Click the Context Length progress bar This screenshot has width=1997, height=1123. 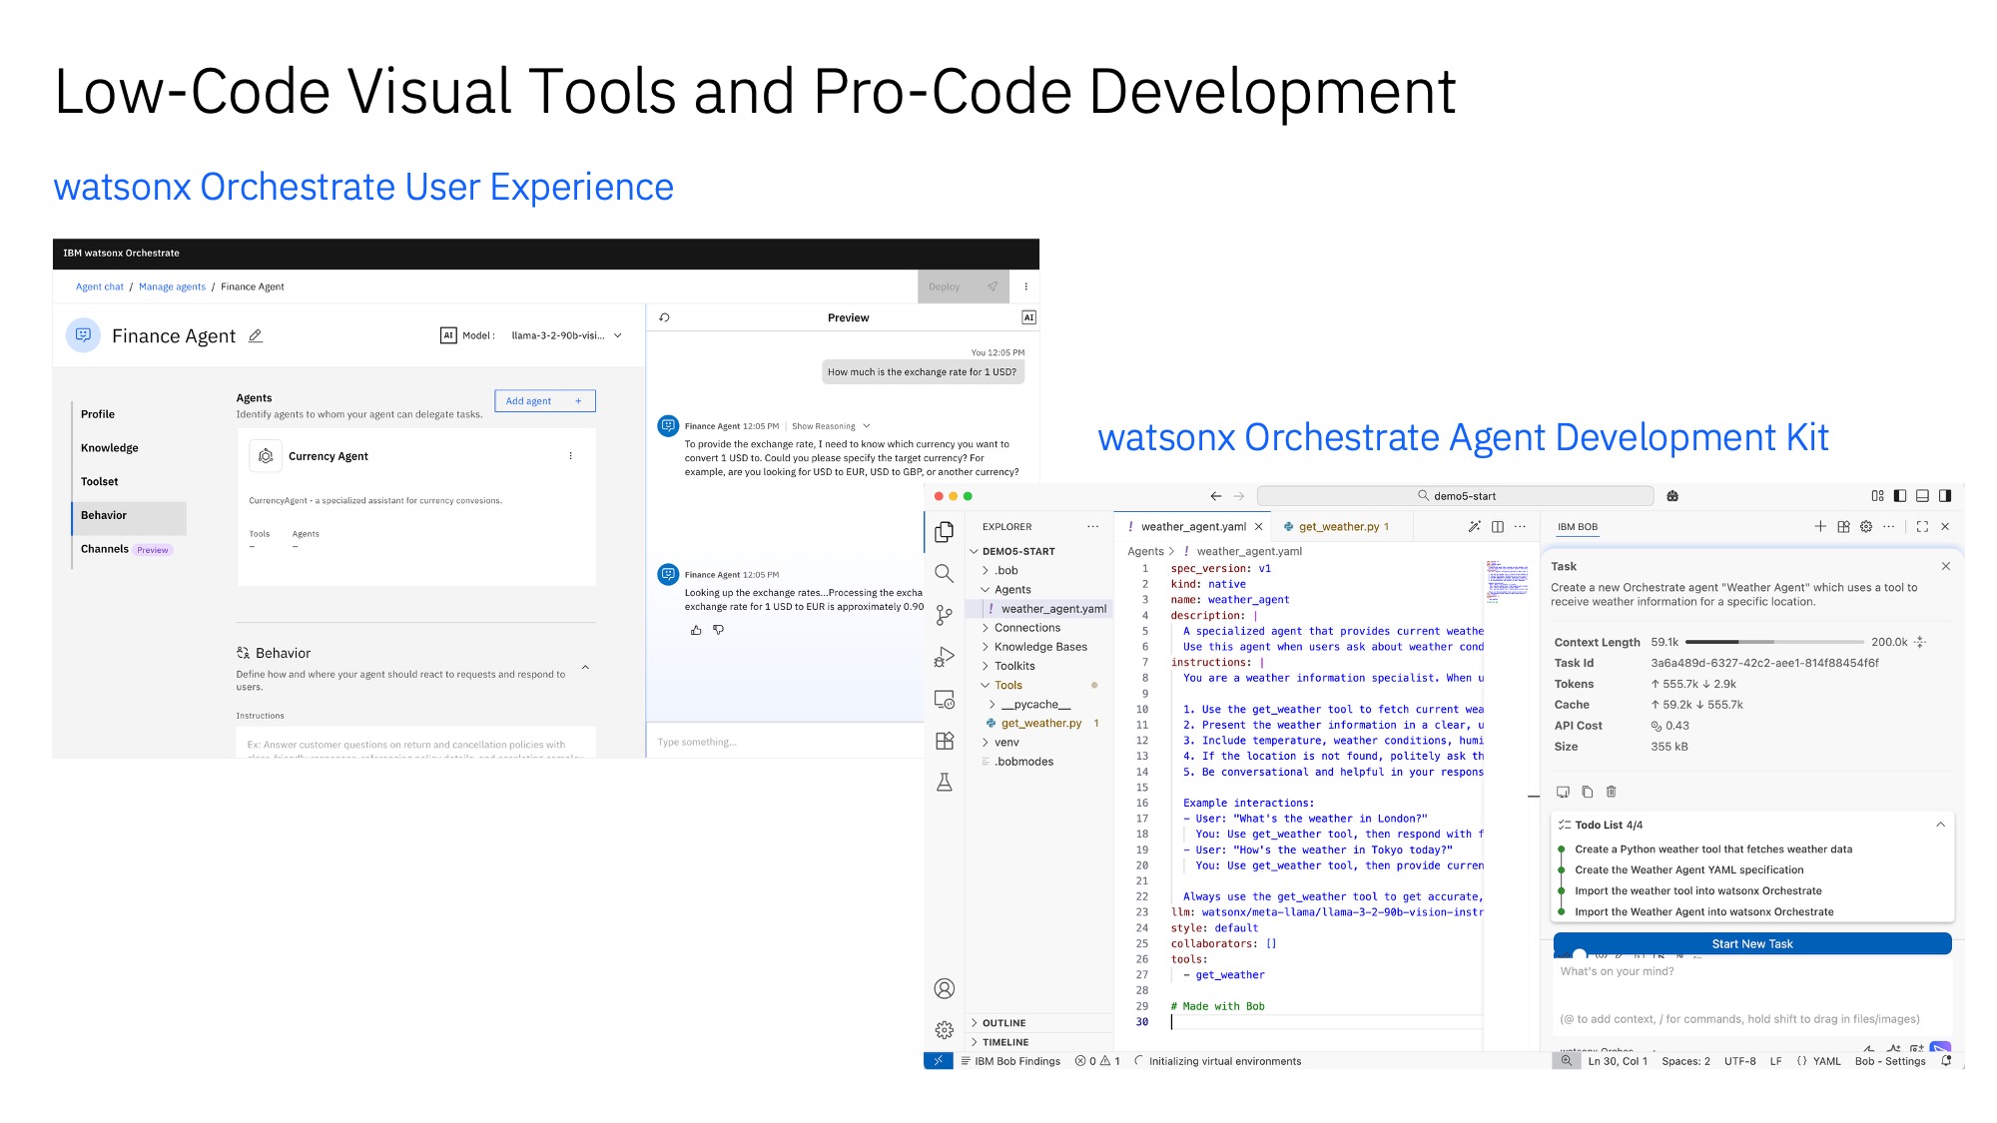pos(1773,642)
